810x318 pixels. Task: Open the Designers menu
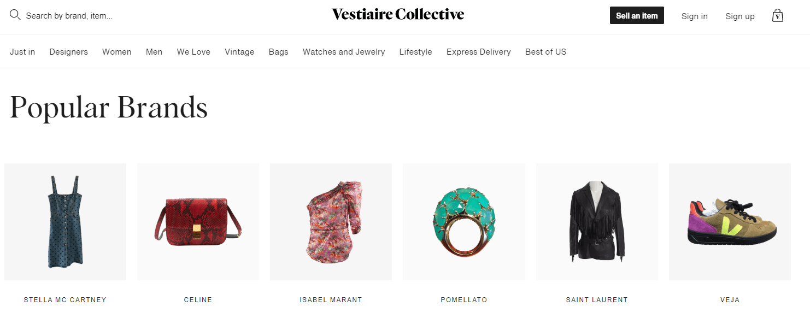(x=68, y=51)
